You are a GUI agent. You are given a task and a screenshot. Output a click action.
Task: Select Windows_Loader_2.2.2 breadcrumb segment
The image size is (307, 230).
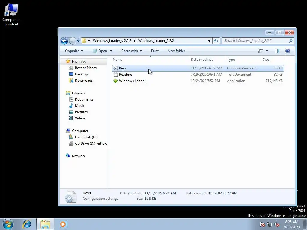156,41
